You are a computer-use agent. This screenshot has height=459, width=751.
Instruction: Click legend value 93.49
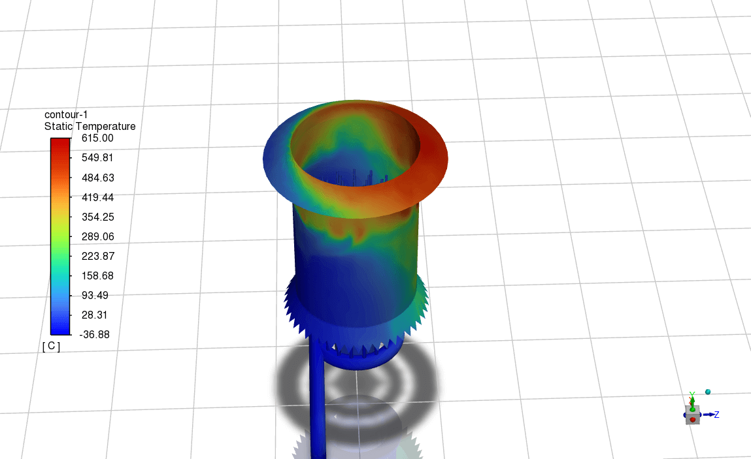point(95,295)
